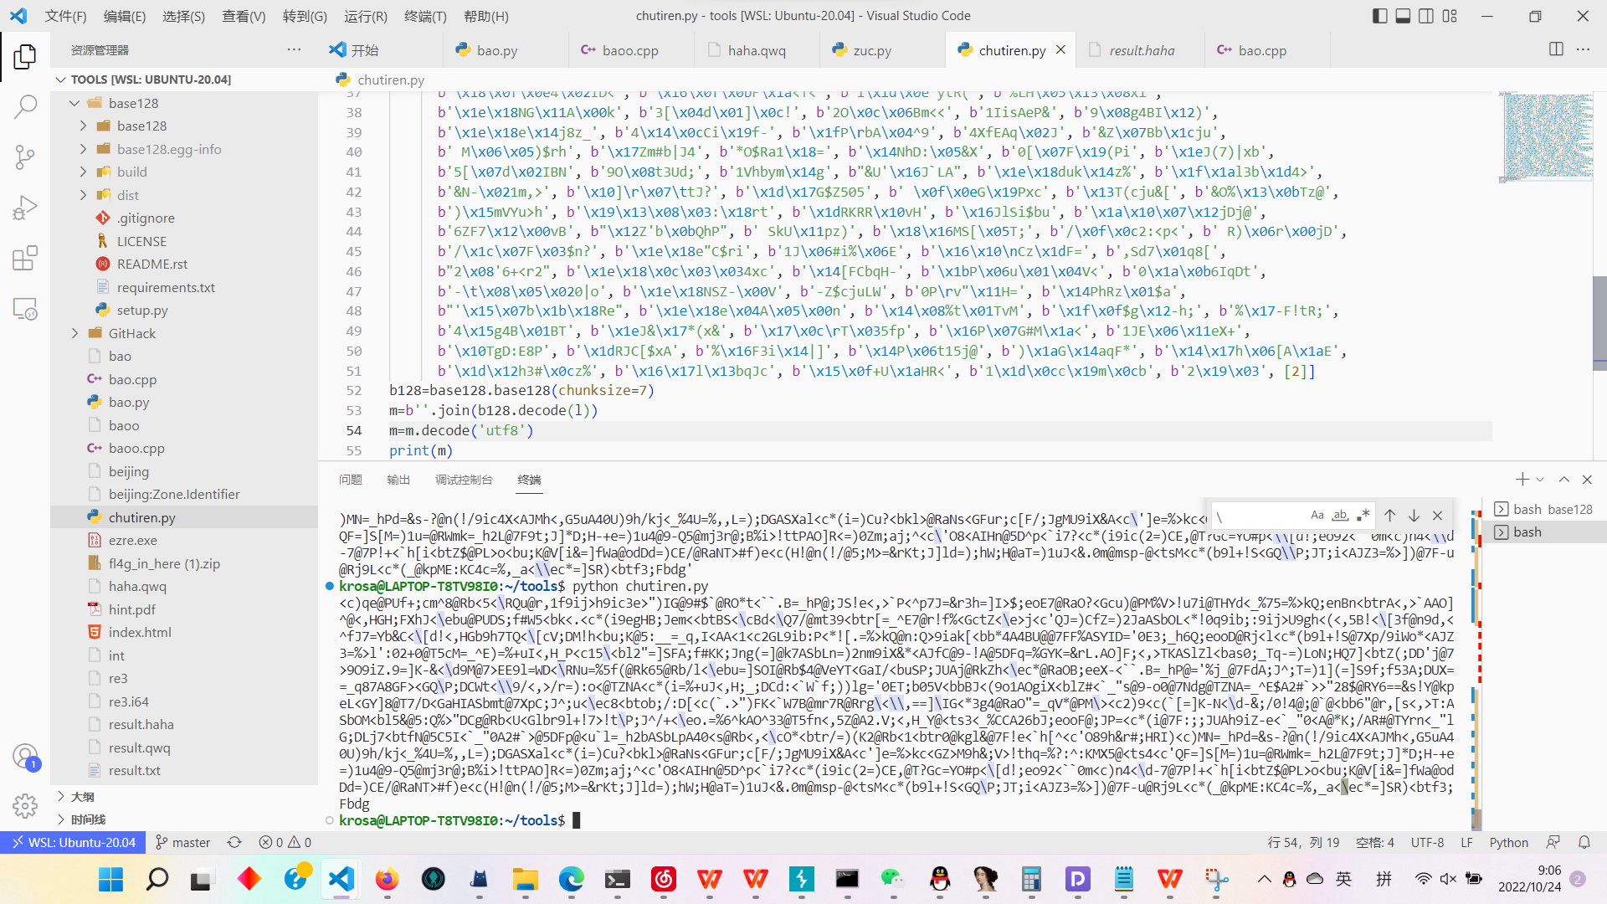Open the Search view in activity bar

(25, 106)
